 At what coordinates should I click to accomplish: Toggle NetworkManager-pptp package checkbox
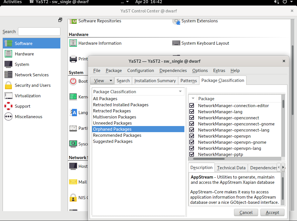[192, 154]
